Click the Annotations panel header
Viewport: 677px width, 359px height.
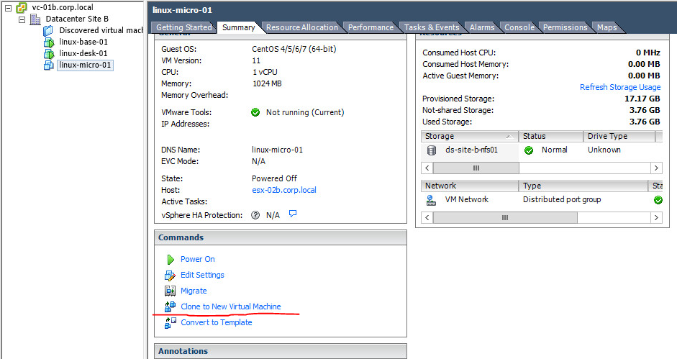280,351
